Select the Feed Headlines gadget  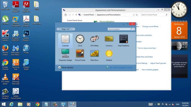[x=124, y=40]
